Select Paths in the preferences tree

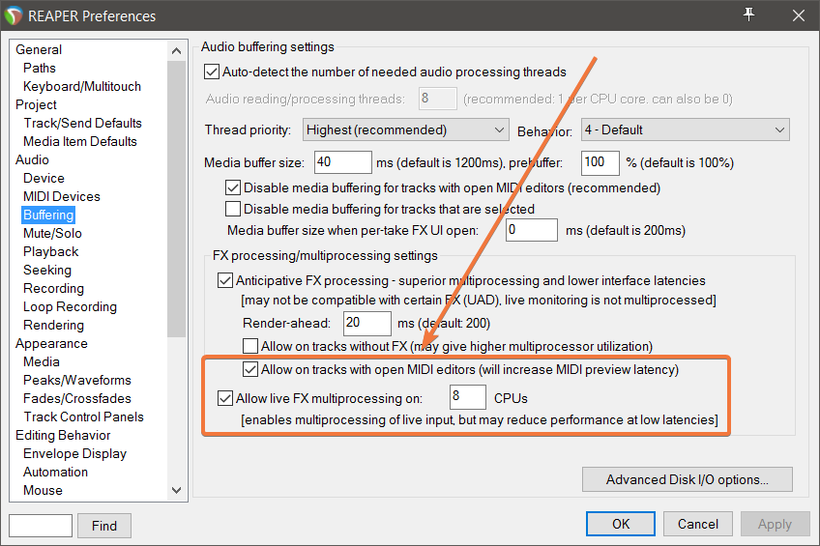coord(40,68)
